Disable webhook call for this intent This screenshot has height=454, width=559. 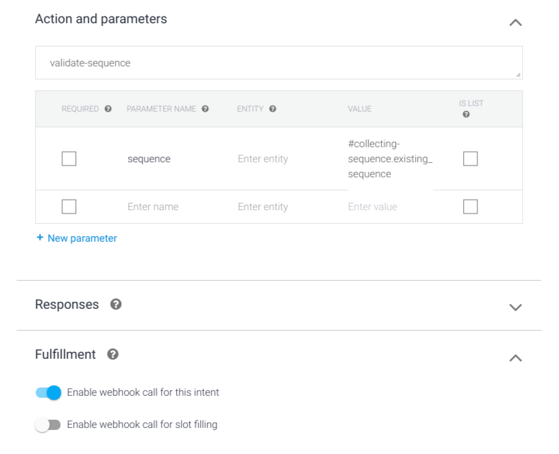pyautogui.click(x=49, y=392)
